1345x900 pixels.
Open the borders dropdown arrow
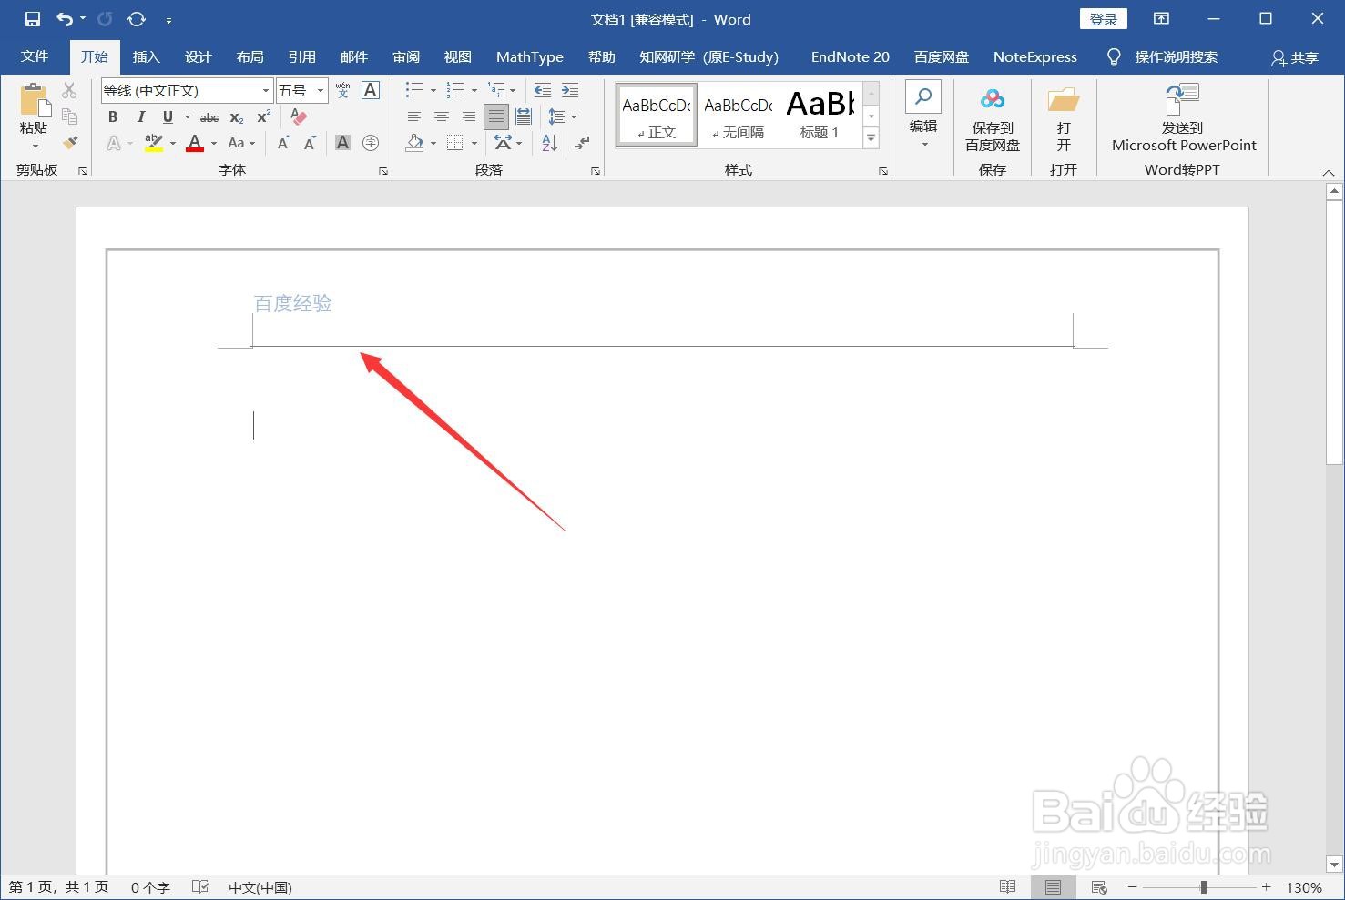click(x=474, y=143)
